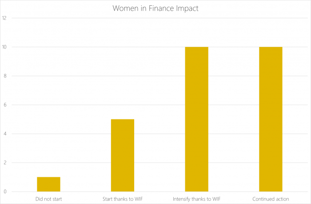Click the 'Continued action' axis label
The width and height of the screenshot is (311, 204).
tap(271, 199)
